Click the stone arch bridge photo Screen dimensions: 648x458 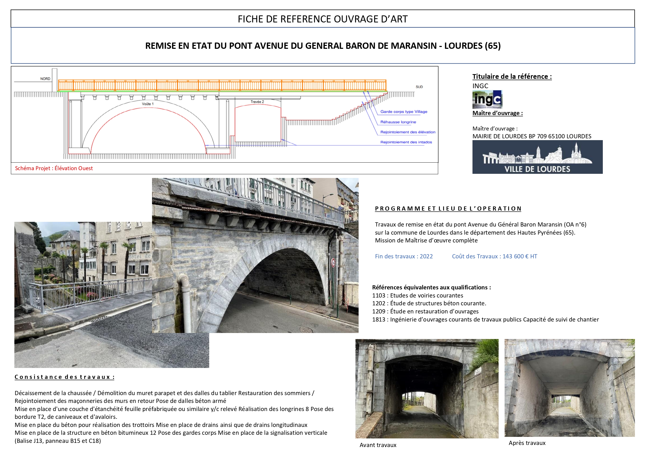(x=255, y=255)
